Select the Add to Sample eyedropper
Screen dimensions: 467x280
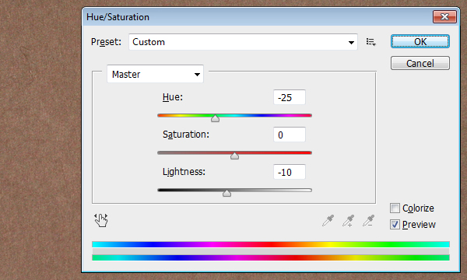coord(348,220)
